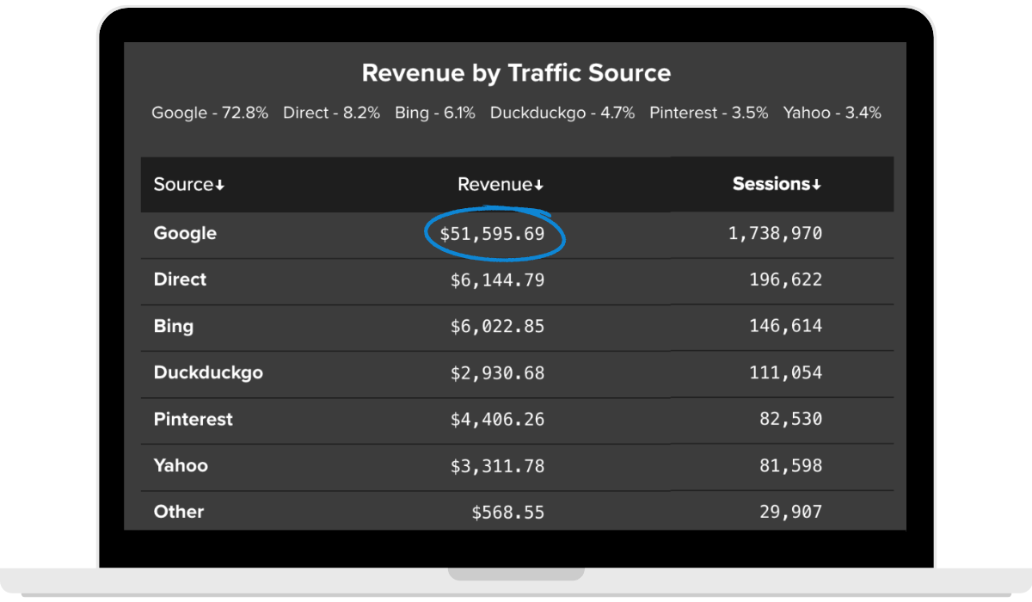Select Direct revenue value $6,144.79
The width and height of the screenshot is (1032, 602).
[497, 279]
